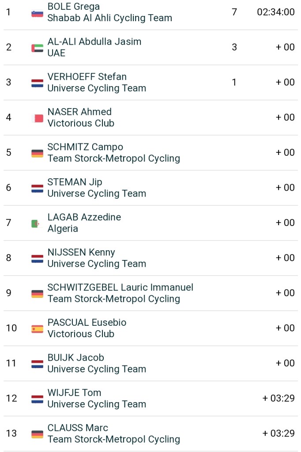Image resolution: width=301 pixels, height=452 pixels.
Task: Click the Algerian flag beside LAGAB Azzedine
Action: tap(35, 224)
